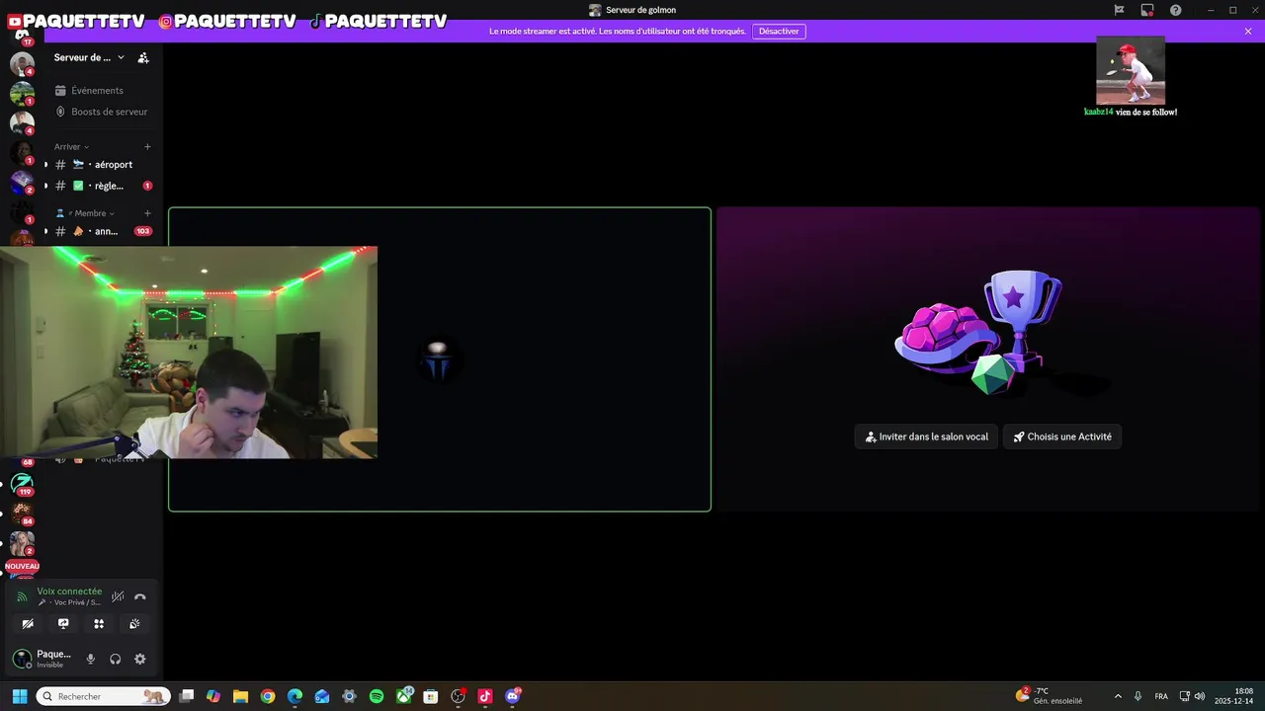
Task: Click Choisis une Activité button
Action: pos(1062,436)
